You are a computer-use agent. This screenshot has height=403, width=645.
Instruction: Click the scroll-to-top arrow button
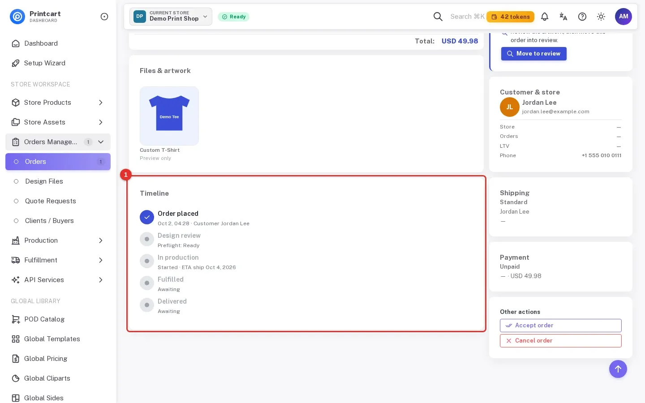click(x=618, y=369)
